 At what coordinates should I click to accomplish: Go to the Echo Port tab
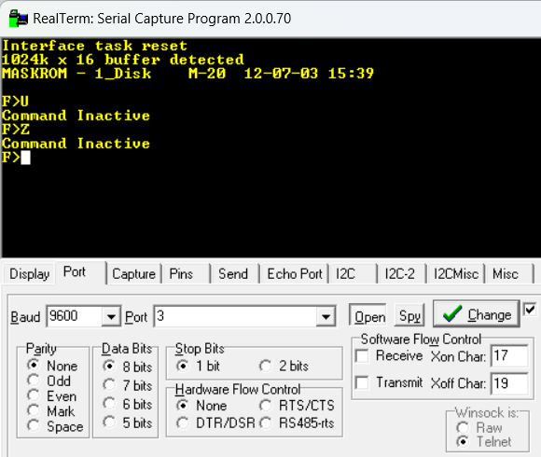pyautogui.click(x=295, y=274)
